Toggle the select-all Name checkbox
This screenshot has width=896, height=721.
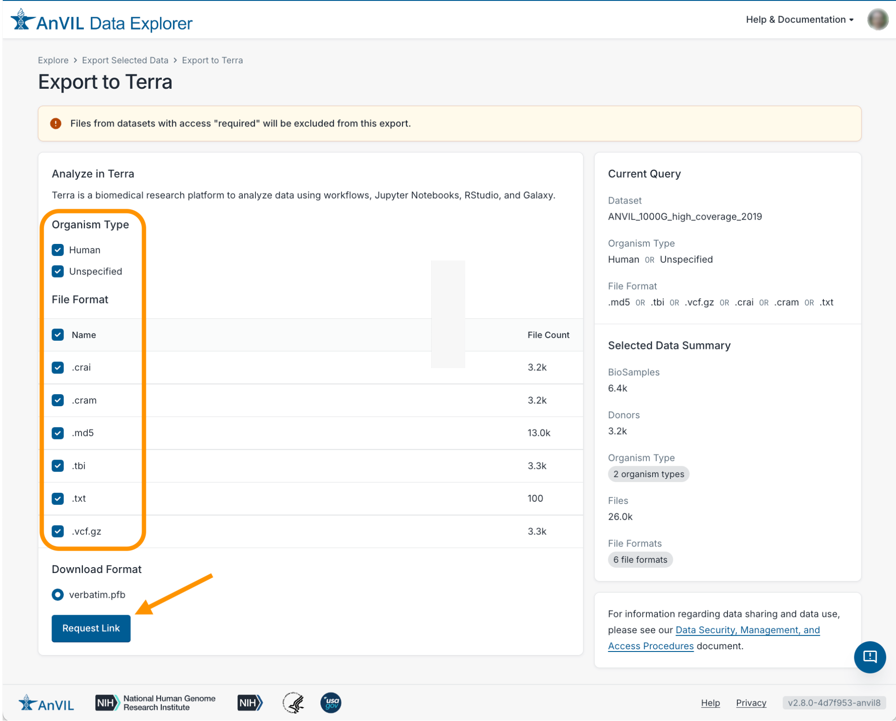[58, 334]
